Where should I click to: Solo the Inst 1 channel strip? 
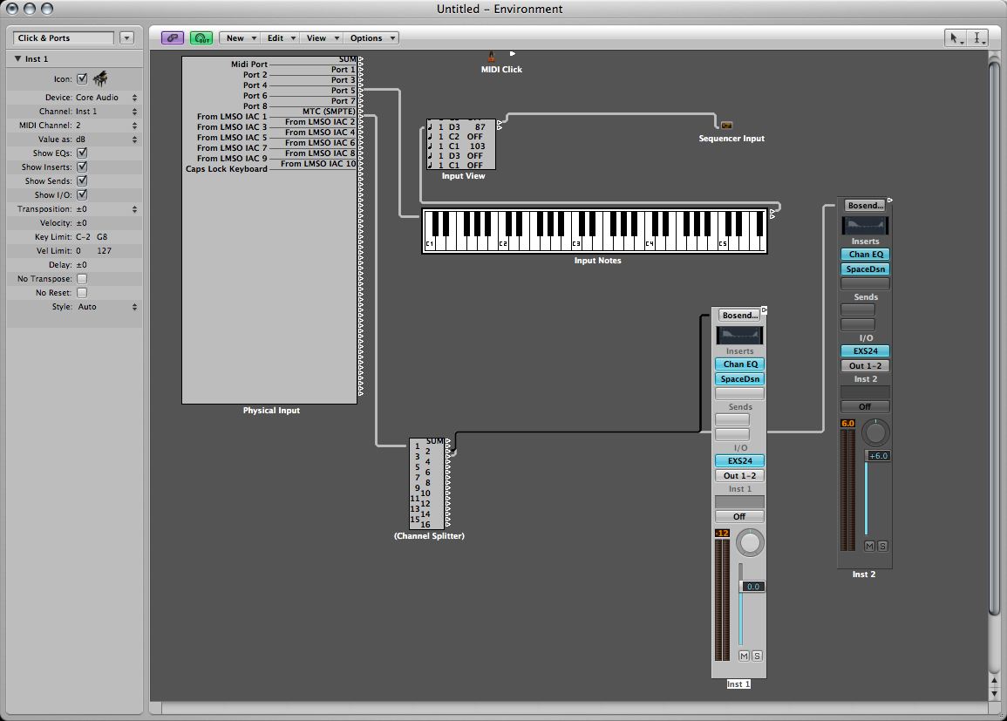click(757, 656)
